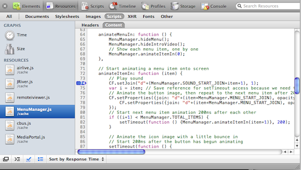Select MediaPortal.js resource
Screen dimensions: 301x170
pyautogui.click(x=38, y=139)
